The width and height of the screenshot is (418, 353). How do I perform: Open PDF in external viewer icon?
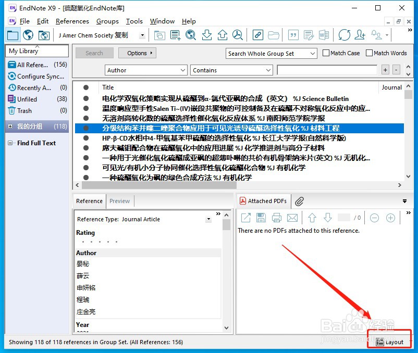tap(246, 218)
